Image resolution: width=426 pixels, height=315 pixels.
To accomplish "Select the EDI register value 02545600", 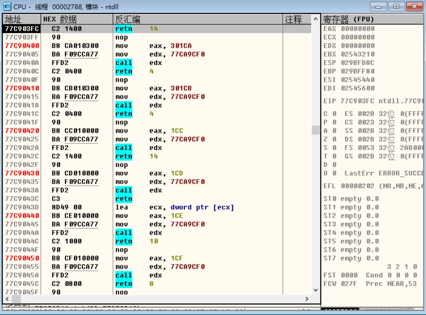I will pos(358,88).
